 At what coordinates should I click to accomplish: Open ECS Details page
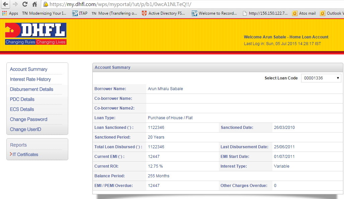[22, 109]
